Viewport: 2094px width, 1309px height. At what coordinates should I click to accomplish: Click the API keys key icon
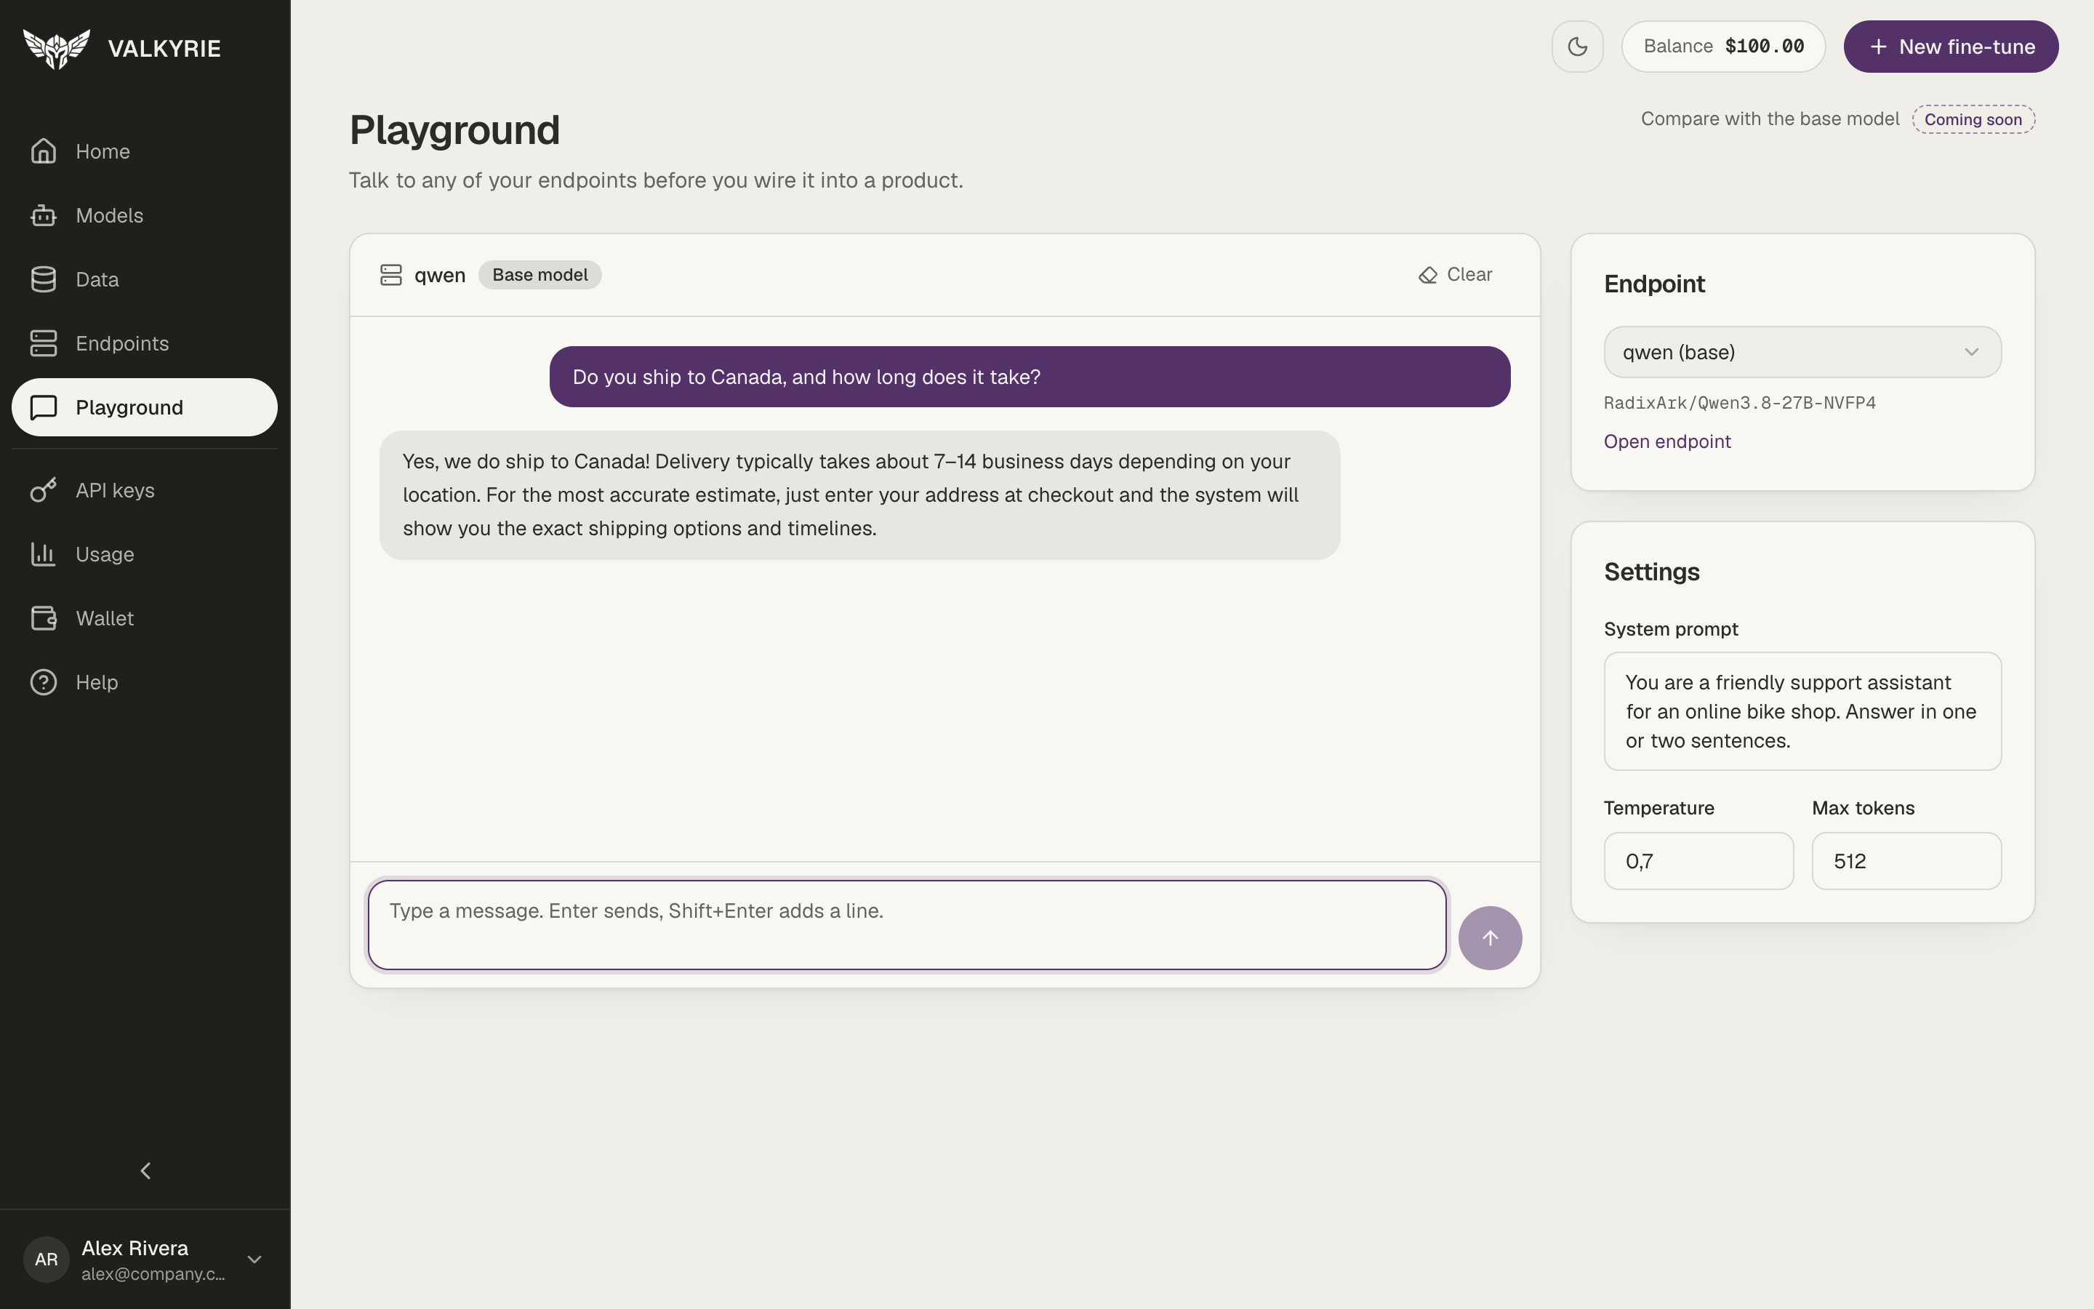(44, 490)
